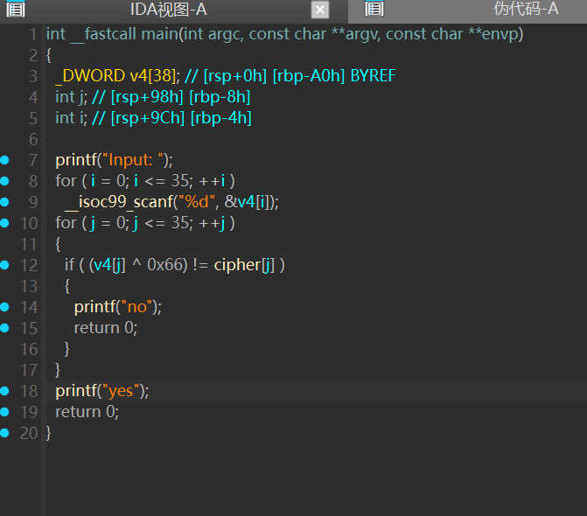
Task: Switch to the IDA视图-A tab
Action: [169, 10]
